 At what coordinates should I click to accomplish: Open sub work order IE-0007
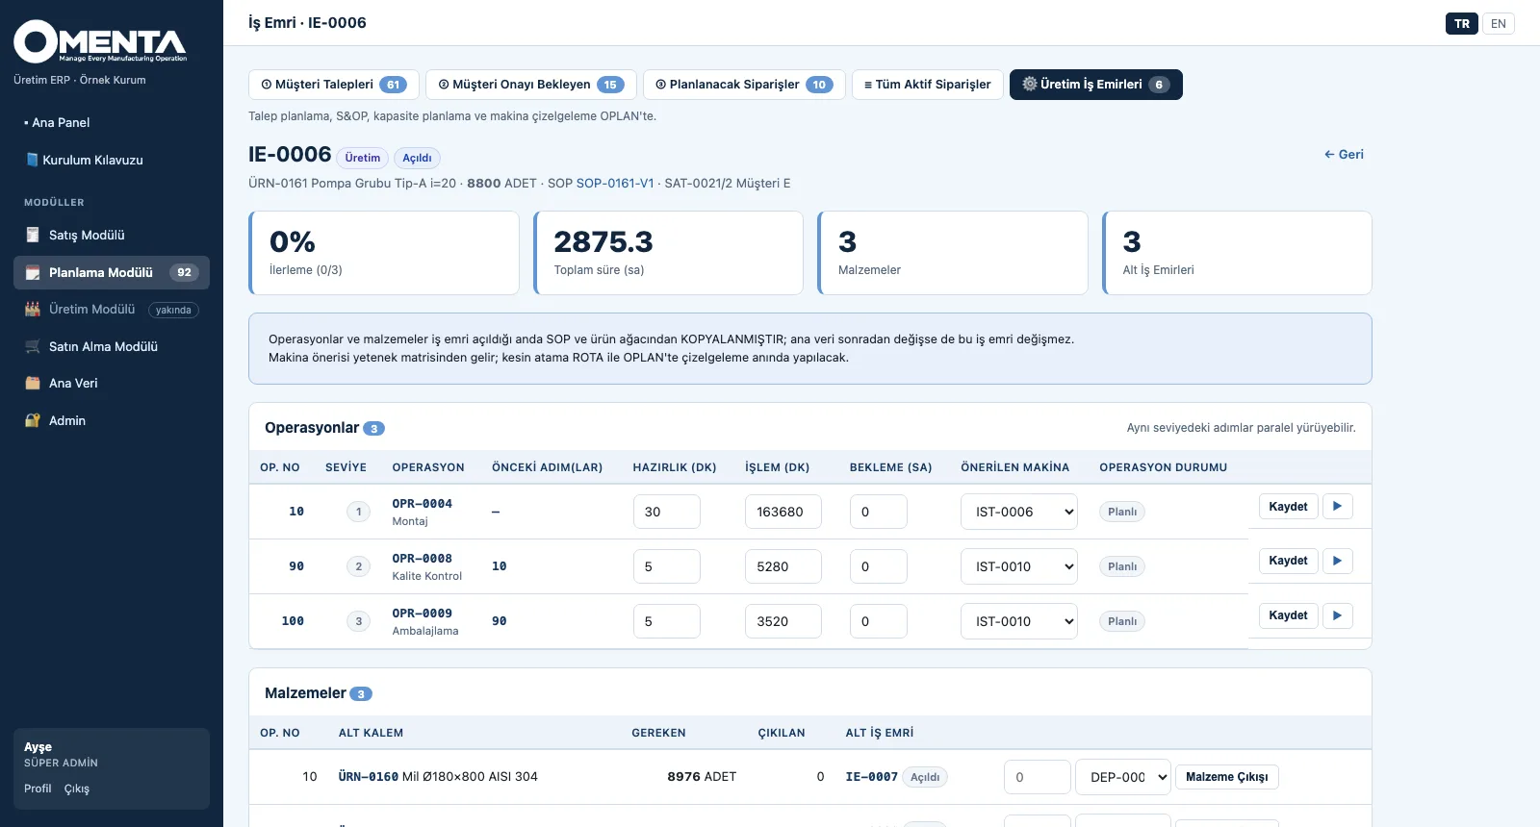coord(872,777)
